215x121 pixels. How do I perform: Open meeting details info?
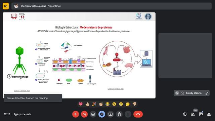pos(185,114)
